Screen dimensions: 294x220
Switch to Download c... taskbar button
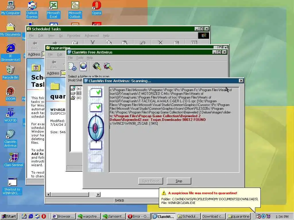pos(213,217)
